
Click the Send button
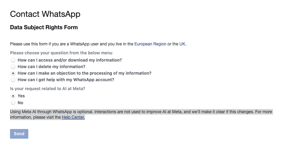click(x=19, y=133)
